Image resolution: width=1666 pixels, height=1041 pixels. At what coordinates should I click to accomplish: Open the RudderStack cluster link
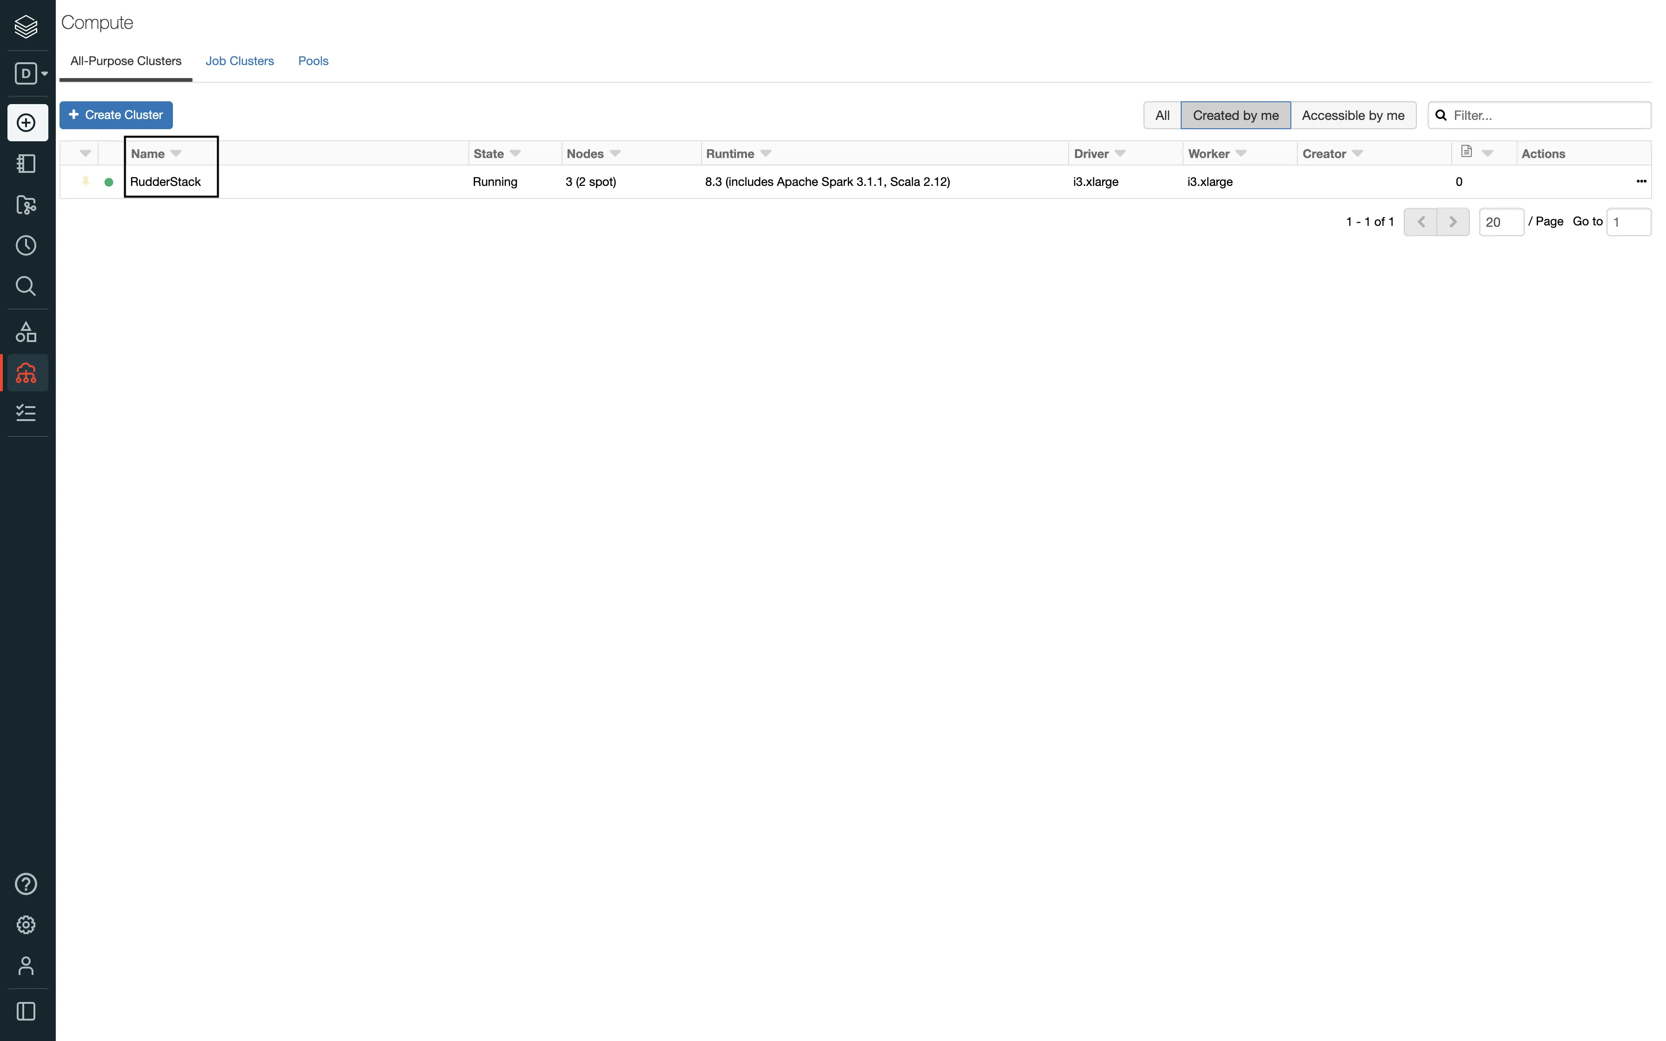click(165, 182)
